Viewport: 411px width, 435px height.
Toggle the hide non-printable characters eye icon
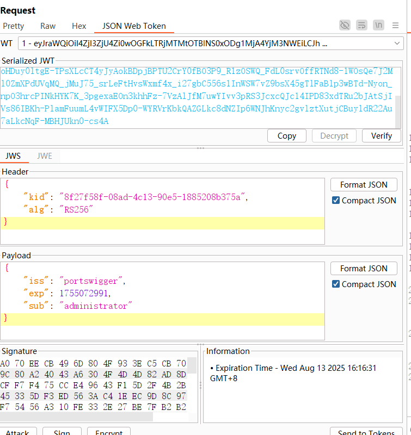[x=345, y=26]
